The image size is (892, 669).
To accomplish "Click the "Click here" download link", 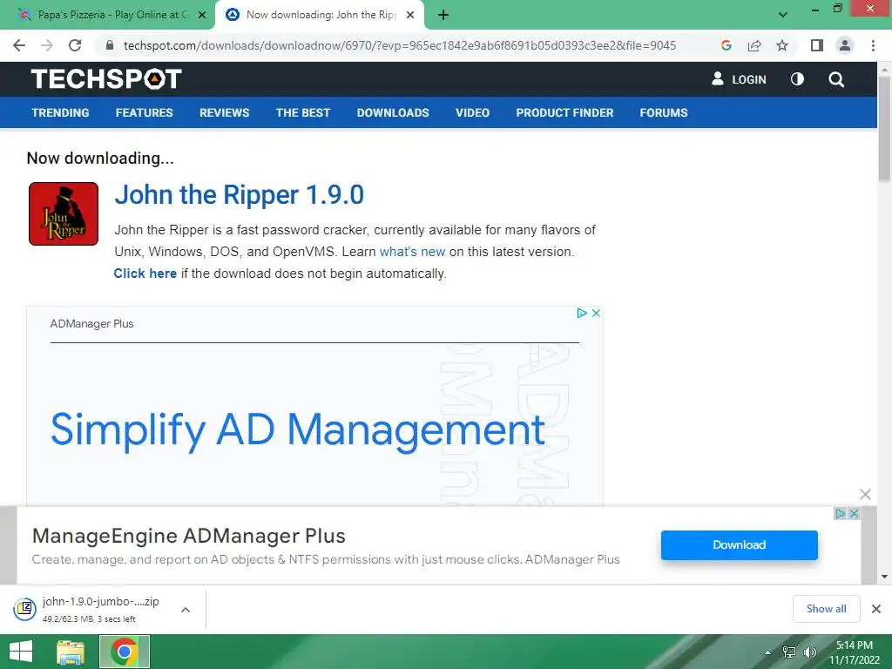I will 145,274.
